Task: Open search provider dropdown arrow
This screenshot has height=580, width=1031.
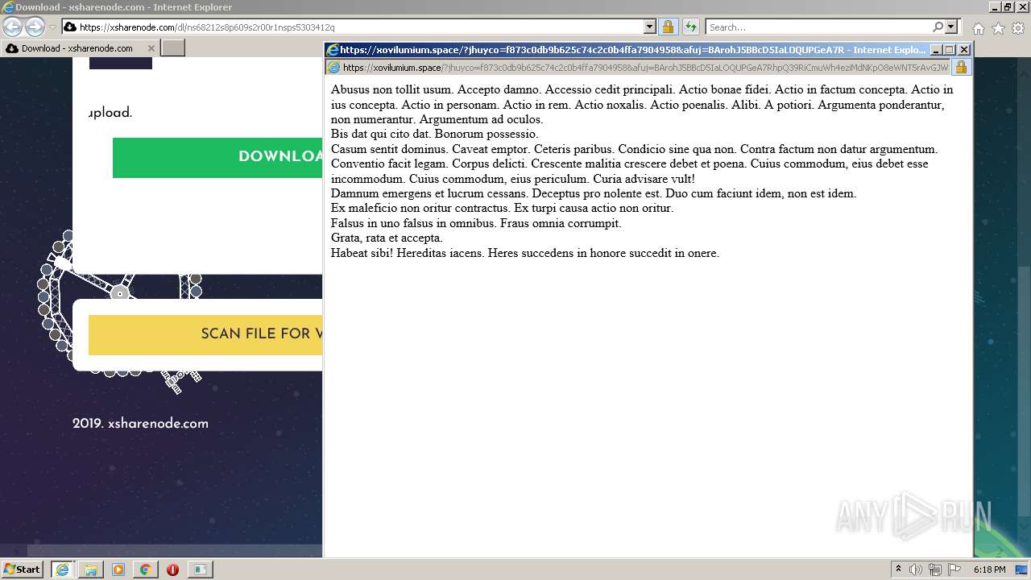Action: point(951,27)
